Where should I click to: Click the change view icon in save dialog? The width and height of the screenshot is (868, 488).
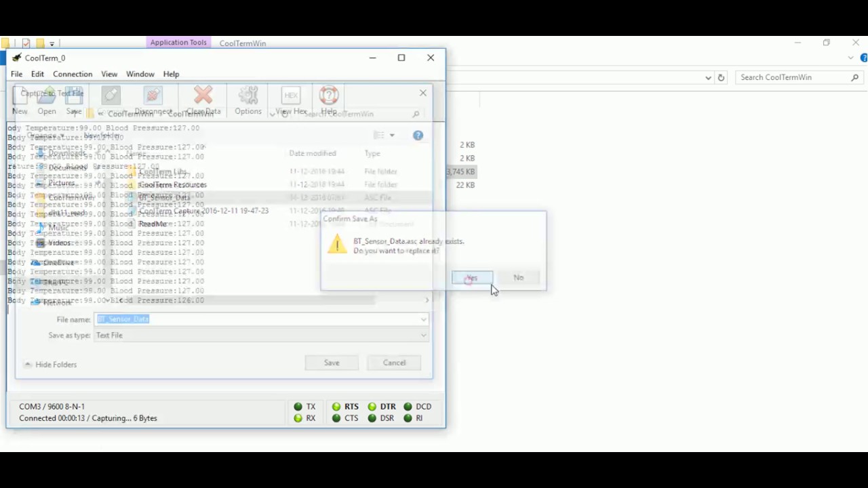point(380,136)
